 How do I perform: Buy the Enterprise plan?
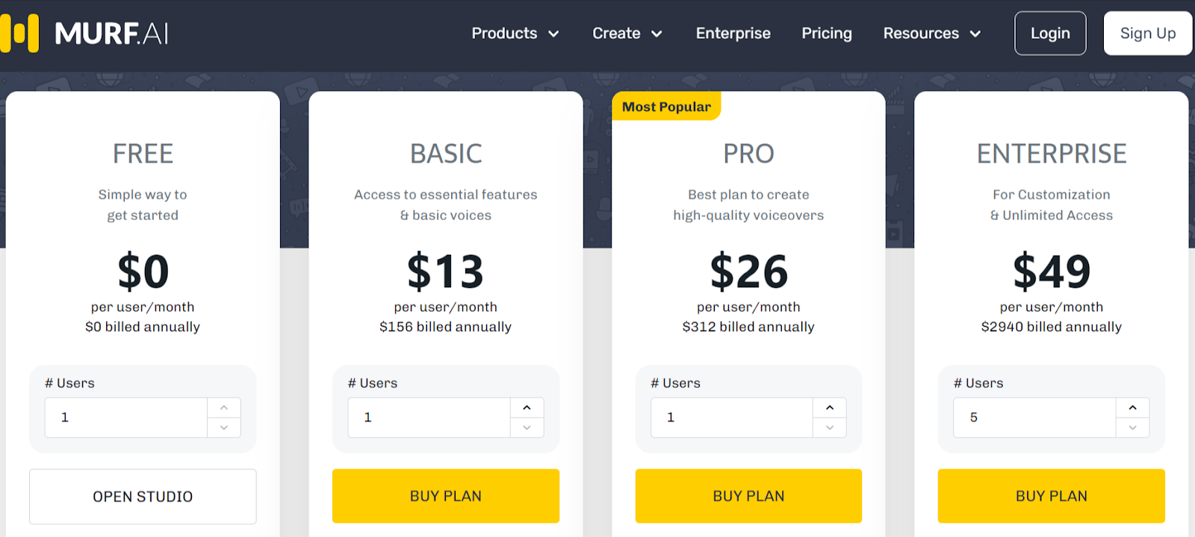point(1051,496)
